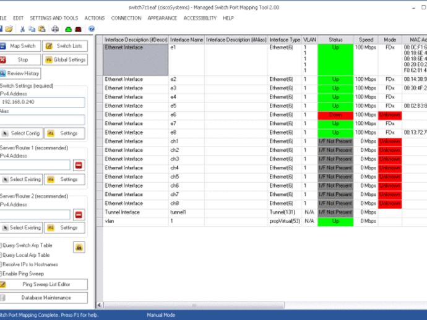Screen dimensions: 427x320
Task: Open the SETTINGS AND TOOLS menu
Action: 54,18
